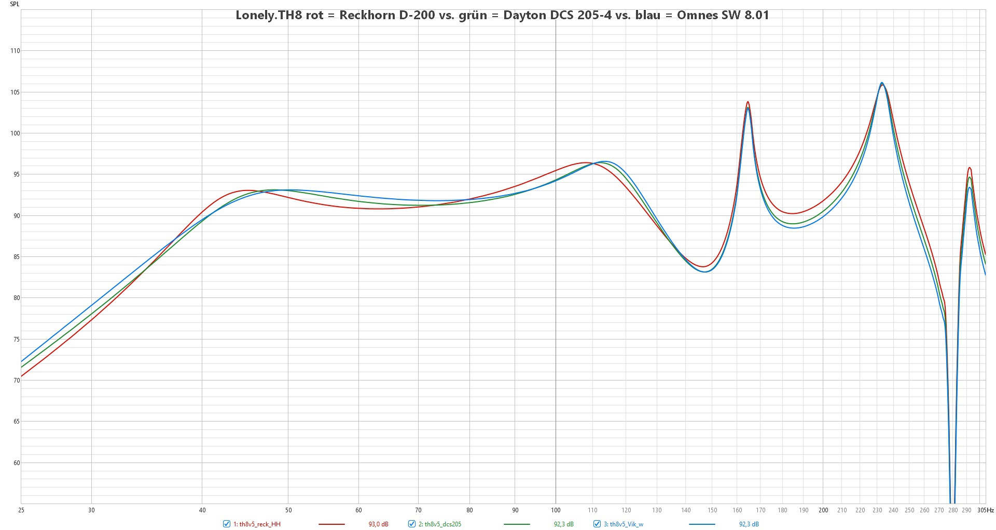Select the '2: th8v5_dcs205' legend label
The height and width of the screenshot is (530, 996).
(439, 524)
